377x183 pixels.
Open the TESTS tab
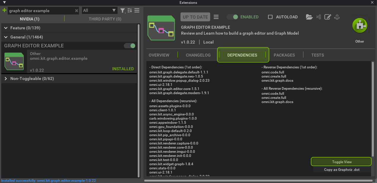pos(318,55)
